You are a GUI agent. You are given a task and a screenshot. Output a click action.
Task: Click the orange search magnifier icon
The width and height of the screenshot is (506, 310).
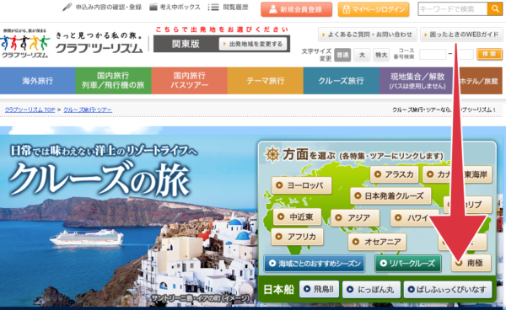click(x=494, y=8)
